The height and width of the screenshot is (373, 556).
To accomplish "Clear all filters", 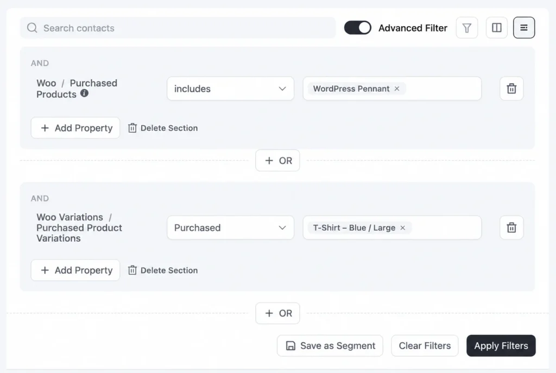I will (x=425, y=346).
